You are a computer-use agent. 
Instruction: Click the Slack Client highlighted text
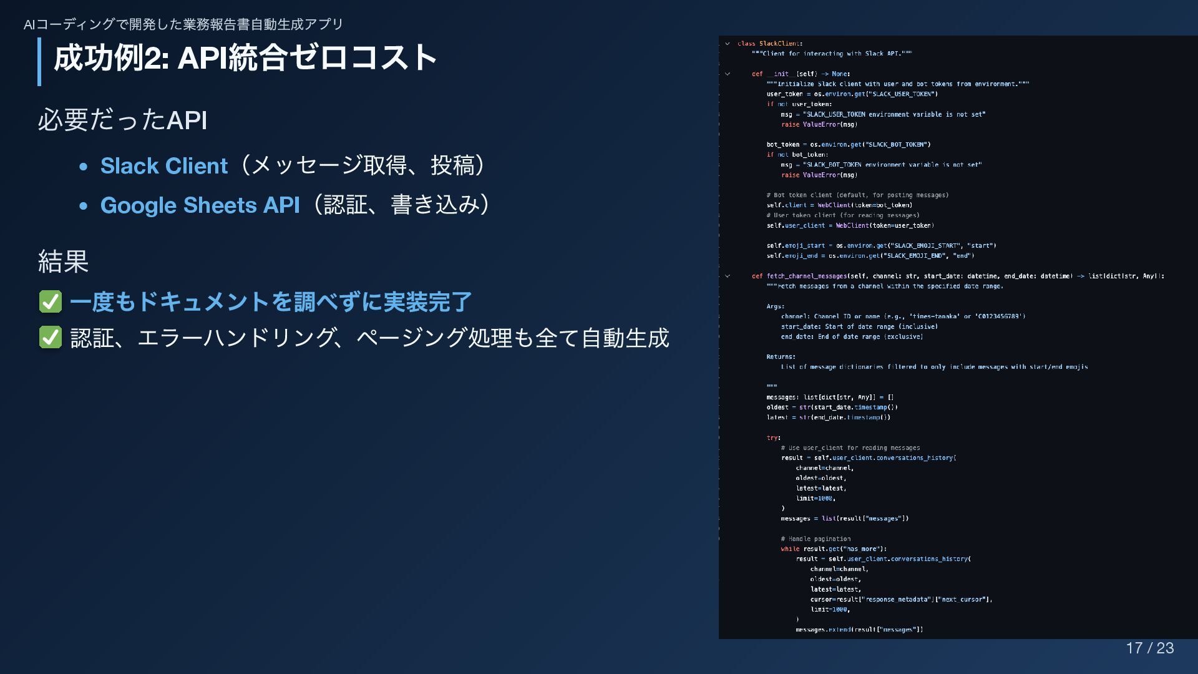163,166
